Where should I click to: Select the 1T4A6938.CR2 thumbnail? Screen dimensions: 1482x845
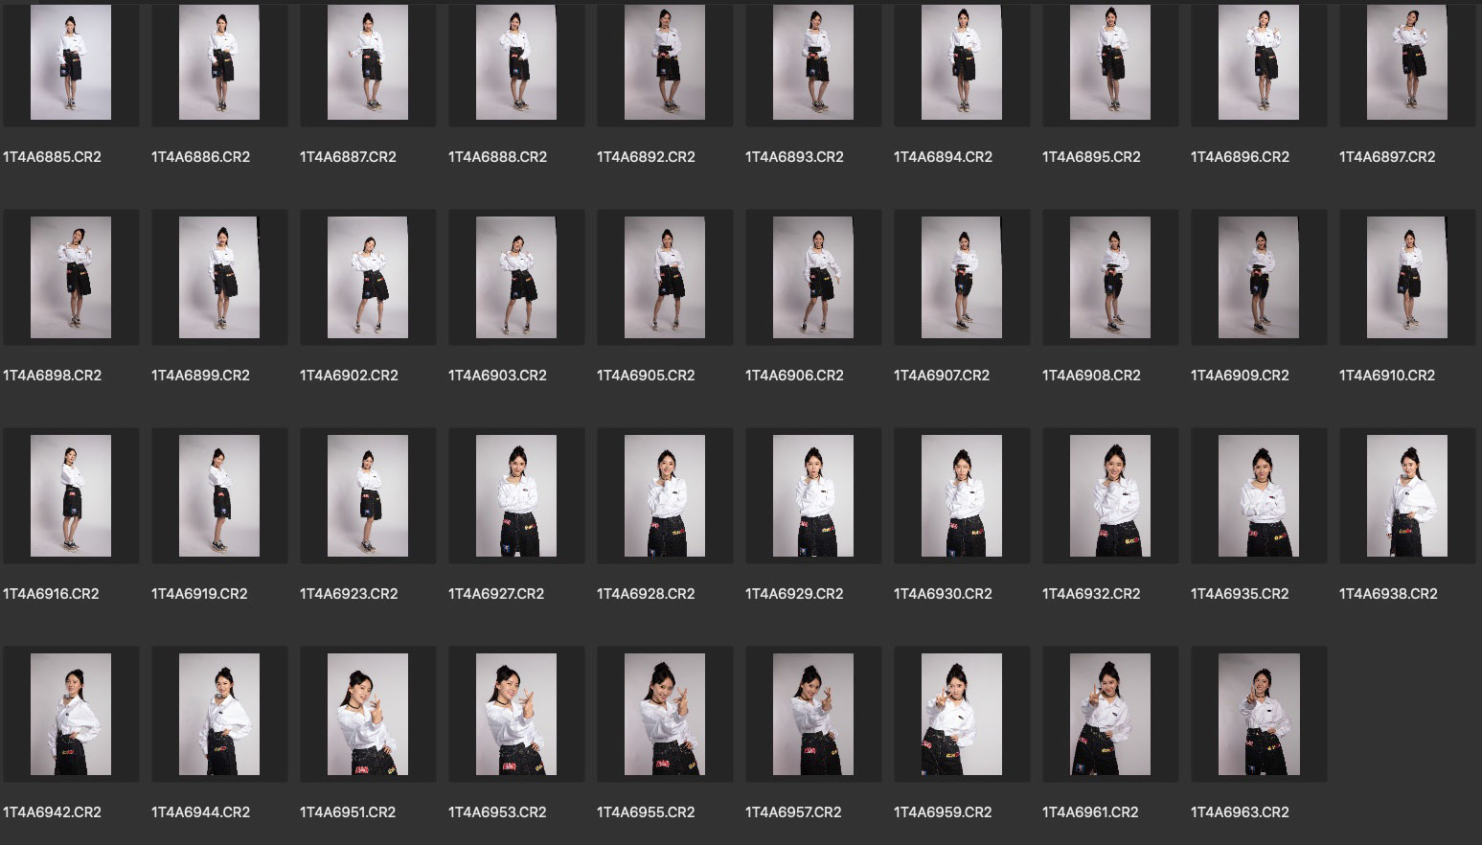[x=1407, y=495]
